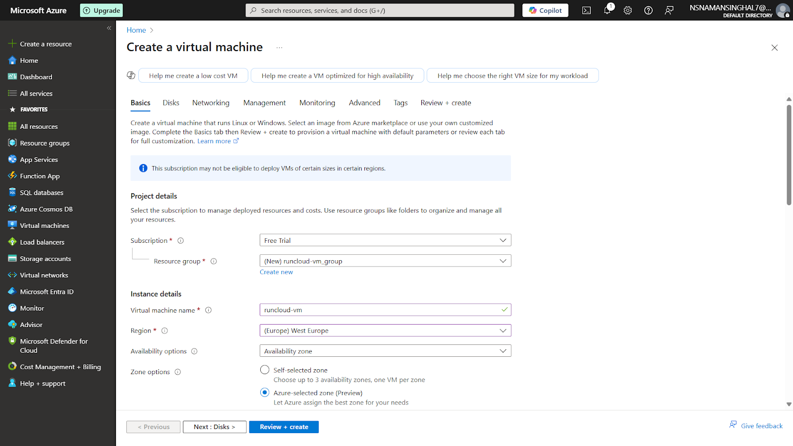Expand the Subscription dropdown
This screenshot has width=793, height=446.
click(x=385, y=240)
